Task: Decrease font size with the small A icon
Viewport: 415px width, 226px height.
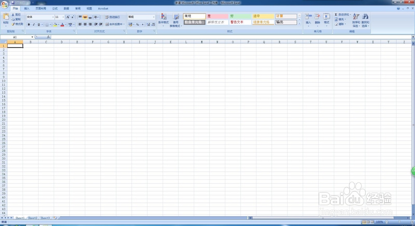Action: pyautogui.click(x=73, y=17)
